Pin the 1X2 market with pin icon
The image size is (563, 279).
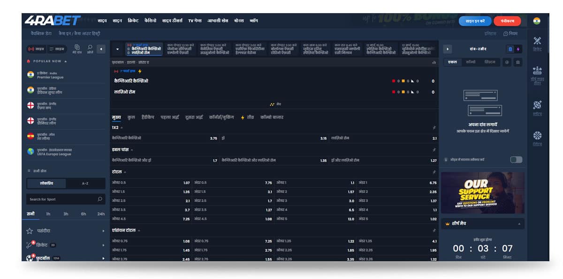click(x=434, y=127)
